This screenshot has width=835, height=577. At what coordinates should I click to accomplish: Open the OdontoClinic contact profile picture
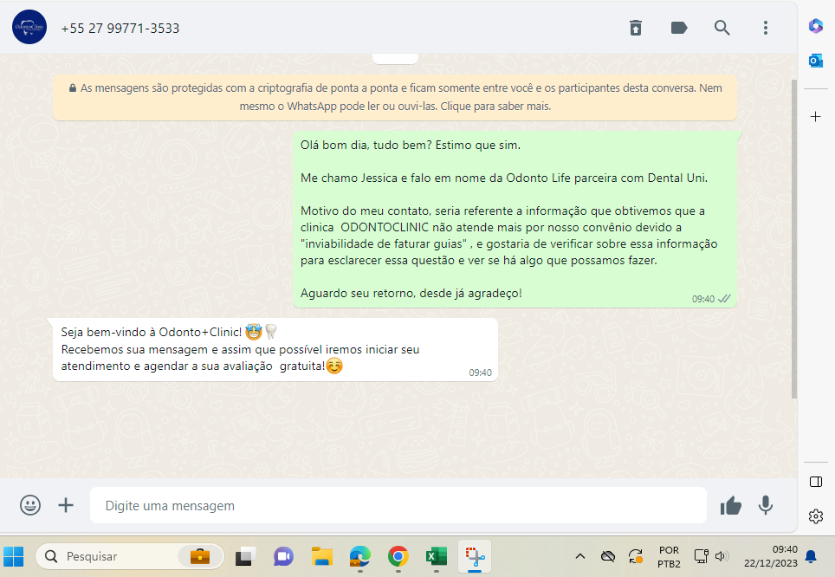[29, 27]
